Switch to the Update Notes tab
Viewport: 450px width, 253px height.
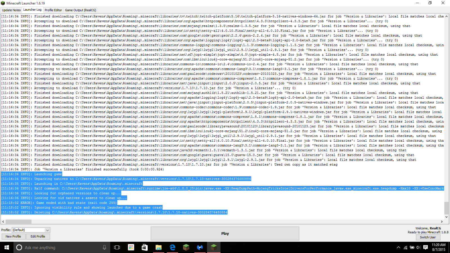tap(11, 10)
